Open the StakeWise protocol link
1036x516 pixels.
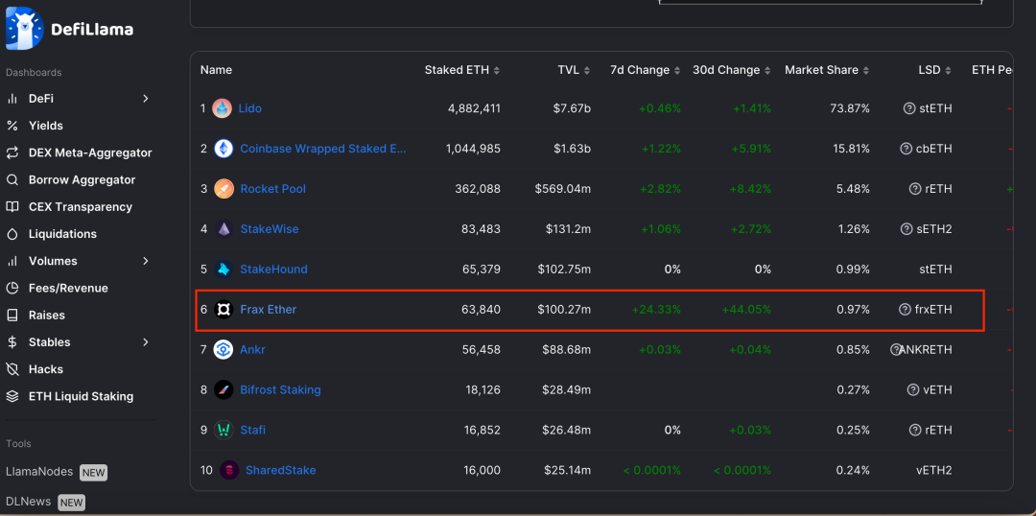click(x=270, y=229)
